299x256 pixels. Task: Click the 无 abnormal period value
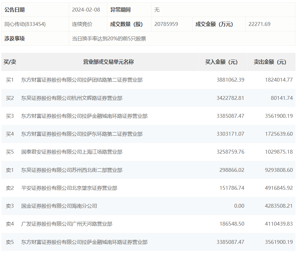click(157, 10)
